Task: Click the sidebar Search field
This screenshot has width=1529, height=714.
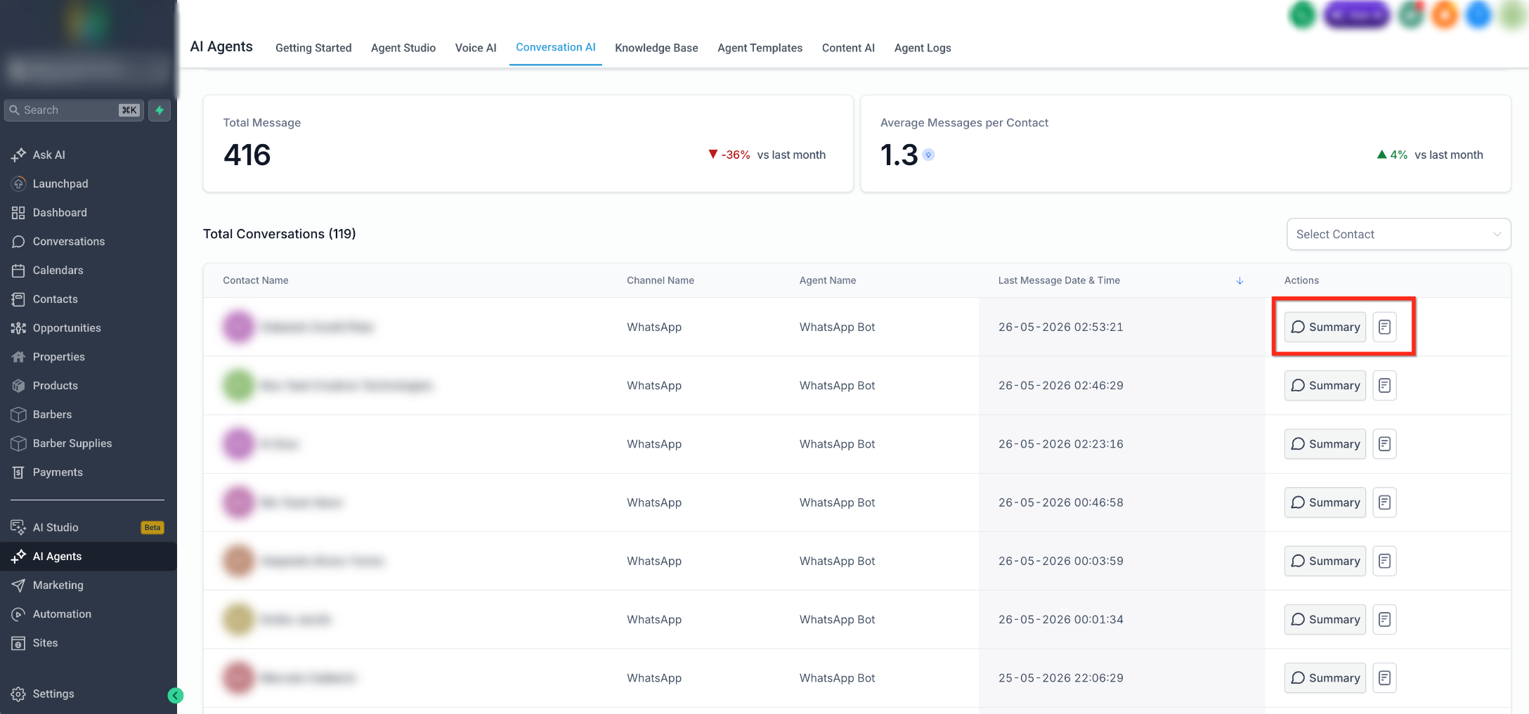Action: pyautogui.click(x=74, y=110)
